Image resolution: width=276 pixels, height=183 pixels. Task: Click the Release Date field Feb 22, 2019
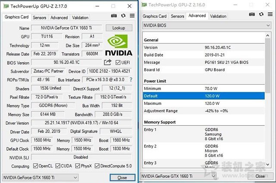point(45,54)
